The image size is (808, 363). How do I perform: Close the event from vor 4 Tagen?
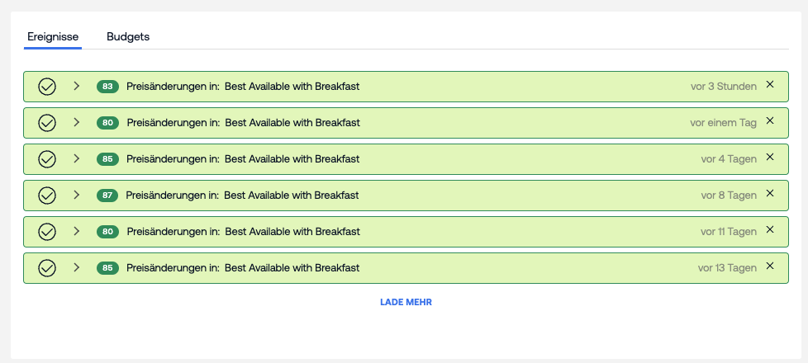pyautogui.click(x=770, y=158)
